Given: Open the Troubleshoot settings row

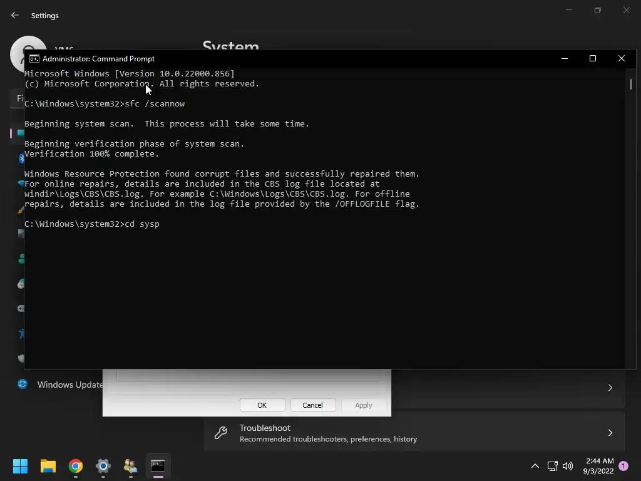Looking at the screenshot, I should [x=414, y=433].
